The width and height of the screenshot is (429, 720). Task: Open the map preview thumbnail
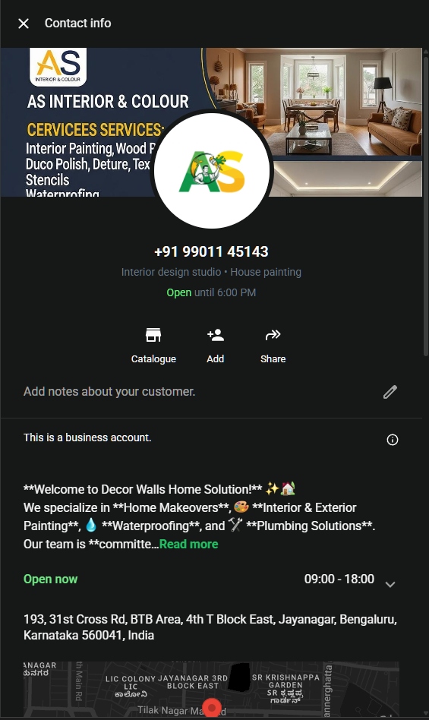click(212, 689)
